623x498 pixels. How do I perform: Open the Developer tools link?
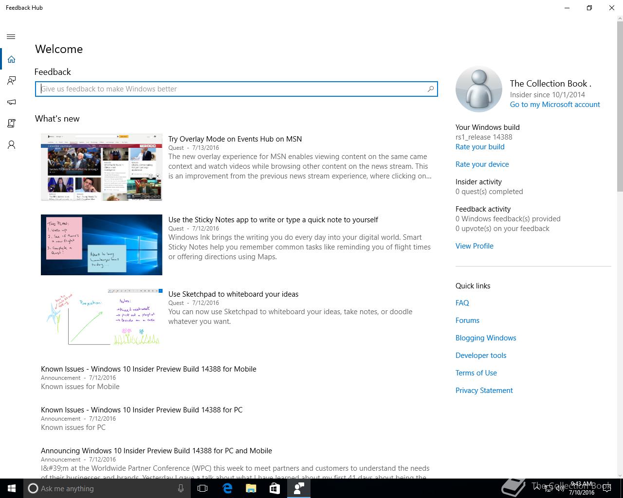point(481,356)
